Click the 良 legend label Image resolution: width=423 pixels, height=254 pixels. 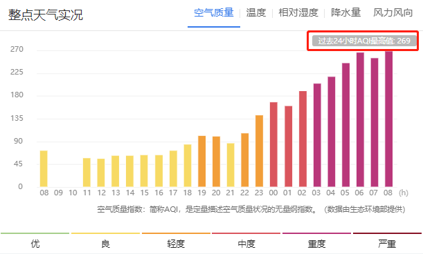click(x=105, y=244)
